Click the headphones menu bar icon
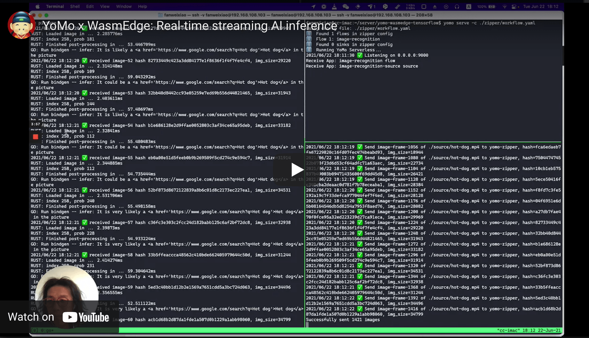 coord(457,6)
